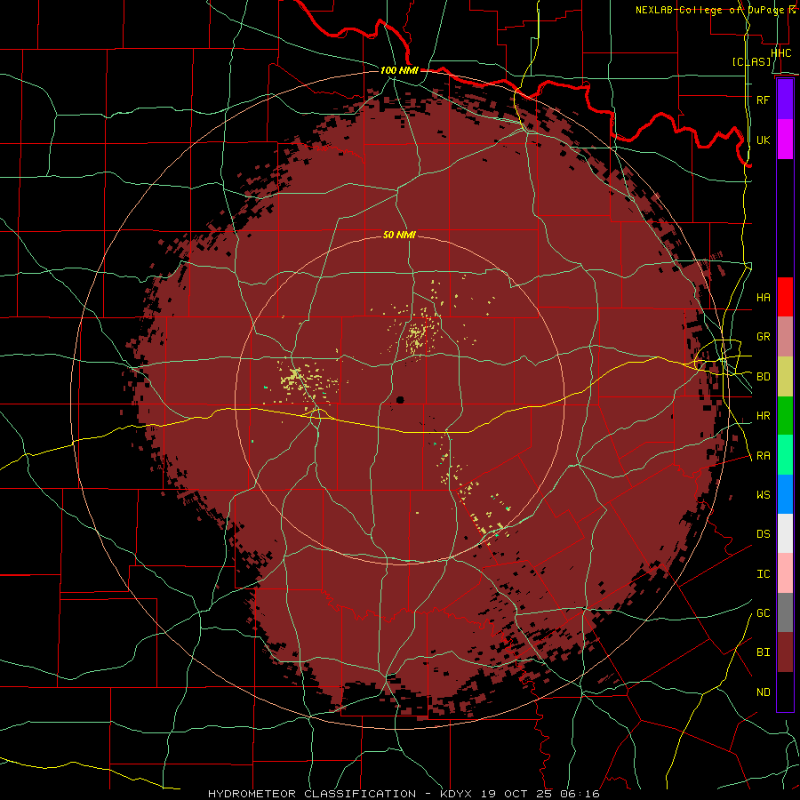
Task: Click the HR green legend swatch
Action: pos(785,416)
